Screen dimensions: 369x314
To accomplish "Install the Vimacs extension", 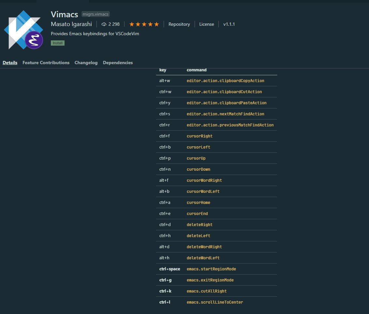I will coord(58,43).
